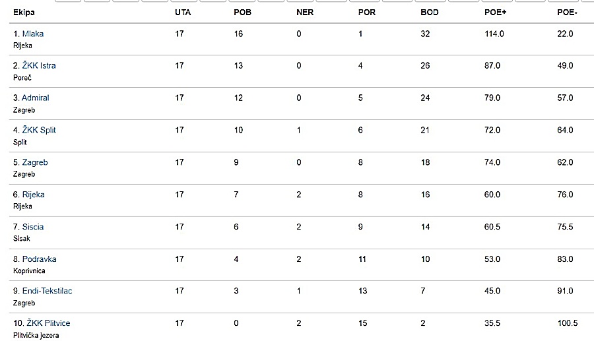Click the NER column header
Screen dimensions: 594x341
(x=305, y=13)
